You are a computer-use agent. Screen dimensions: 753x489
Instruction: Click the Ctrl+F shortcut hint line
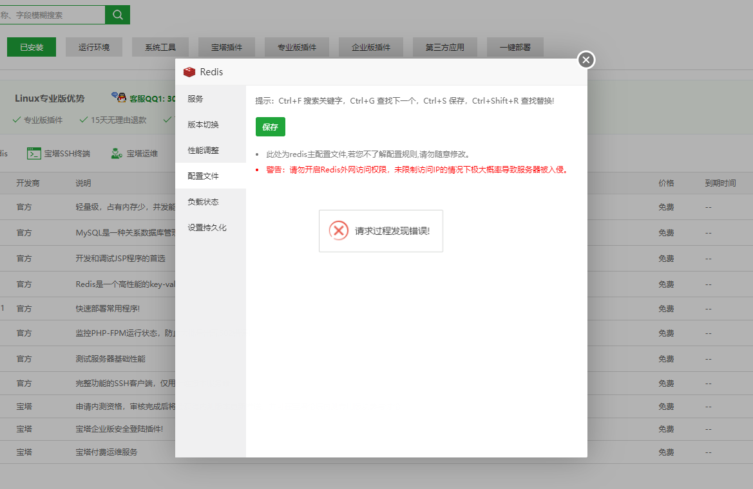coord(405,101)
